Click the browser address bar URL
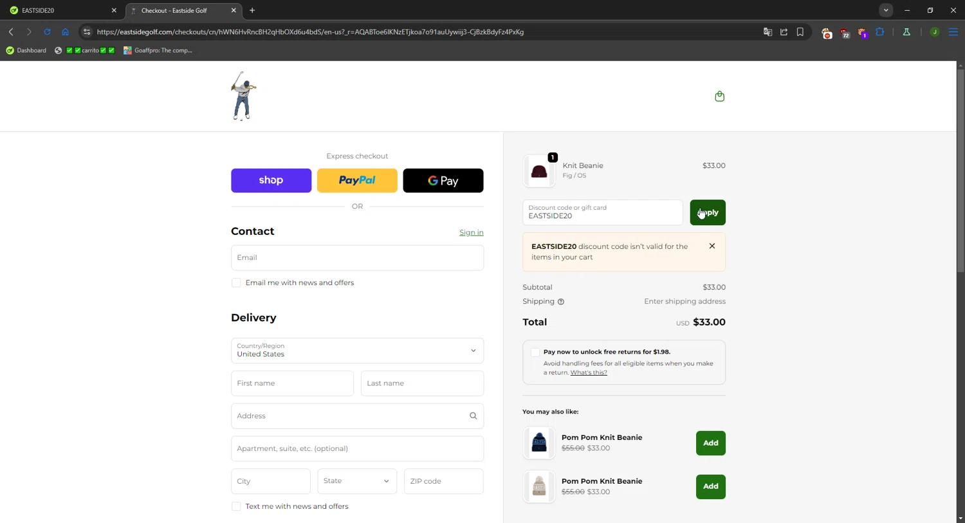The width and height of the screenshot is (965, 523). click(x=310, y=32)
